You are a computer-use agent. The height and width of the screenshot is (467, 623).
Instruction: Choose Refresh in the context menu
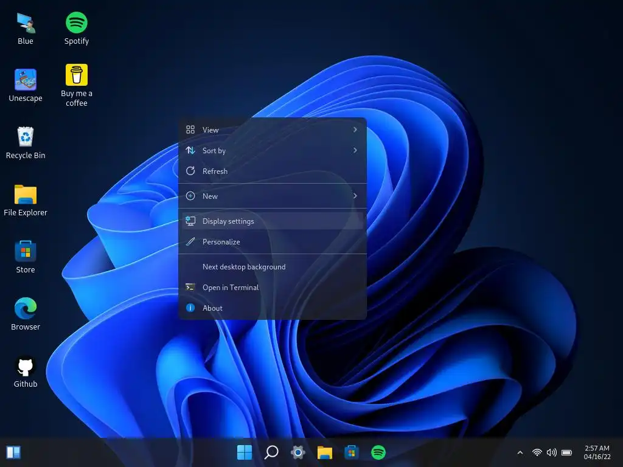click(272, 171)
